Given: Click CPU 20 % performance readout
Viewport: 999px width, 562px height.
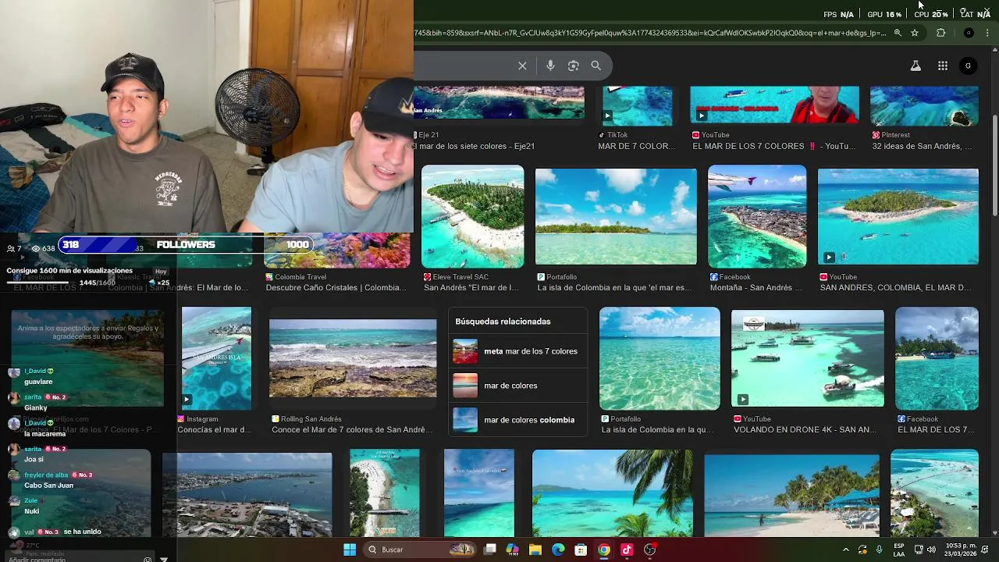Looking at the screenshot, I should click(x=931, y=14).
